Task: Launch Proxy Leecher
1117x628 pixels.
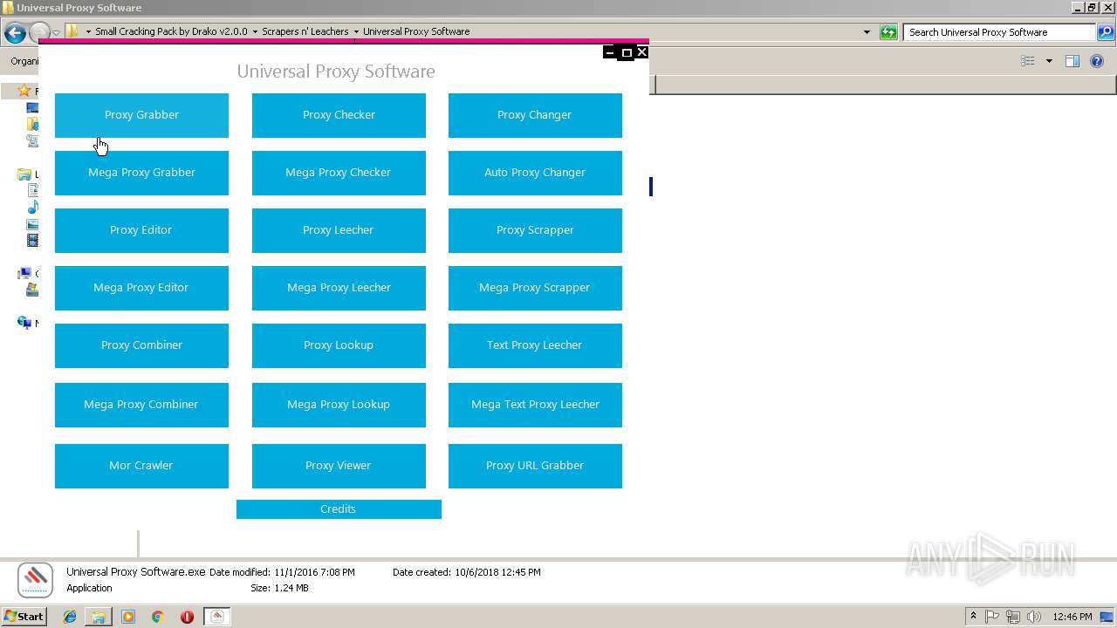Action: coord(339,230)
